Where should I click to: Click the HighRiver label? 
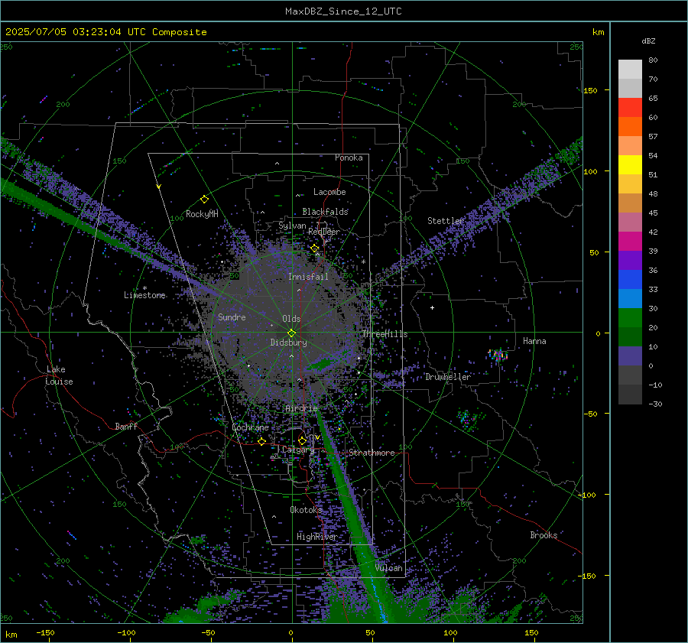point(316,537)
